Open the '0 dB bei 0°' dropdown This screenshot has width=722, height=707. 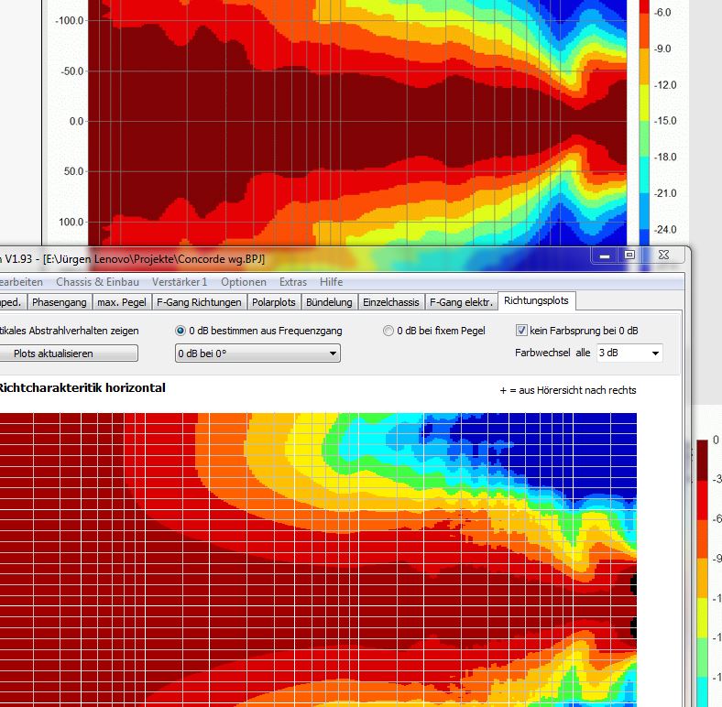coord(257,353)
